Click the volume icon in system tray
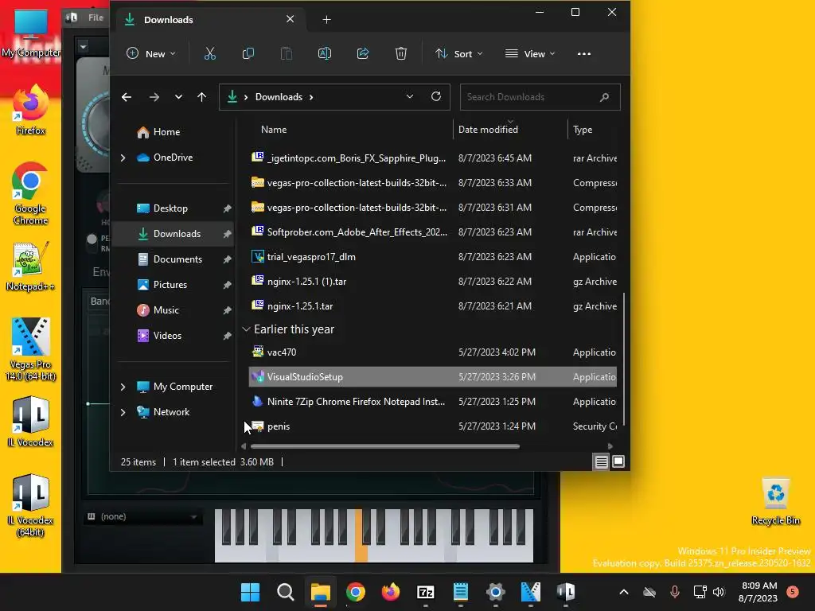 click(719, 592)
